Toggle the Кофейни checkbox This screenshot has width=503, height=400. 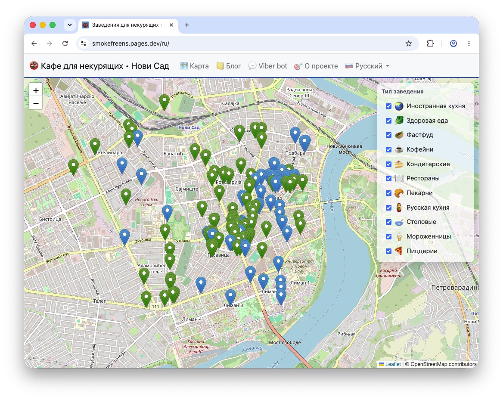pyautogui.click(x=388, y=149)
